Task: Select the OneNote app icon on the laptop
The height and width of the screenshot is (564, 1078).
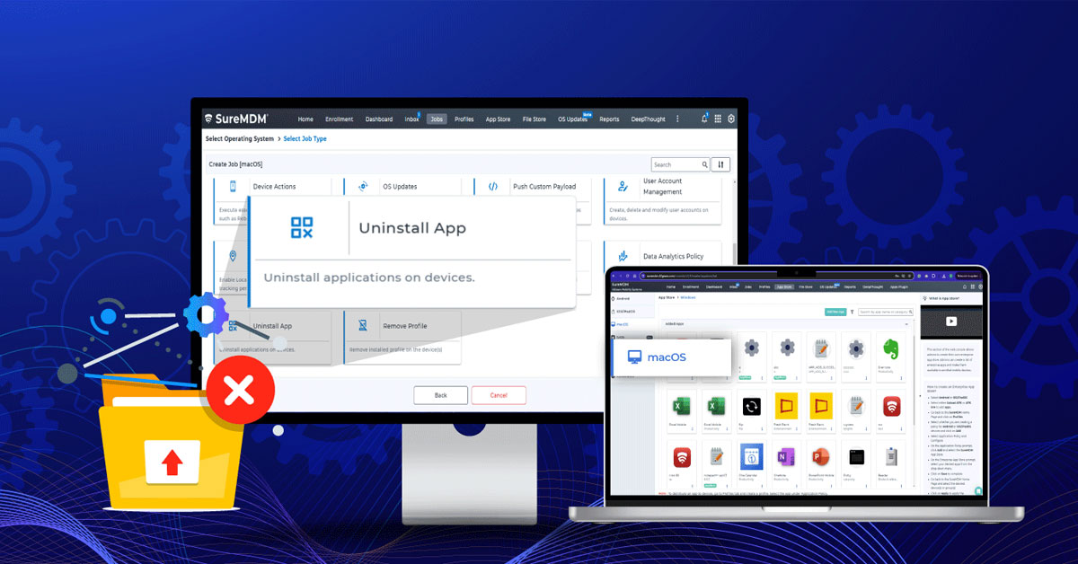Action: (x=786, y=457)
